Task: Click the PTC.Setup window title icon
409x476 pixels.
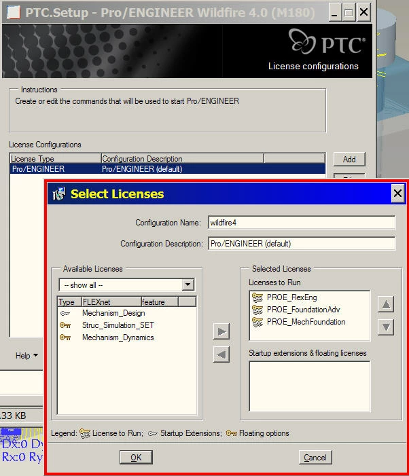Action: coord(14,12)
